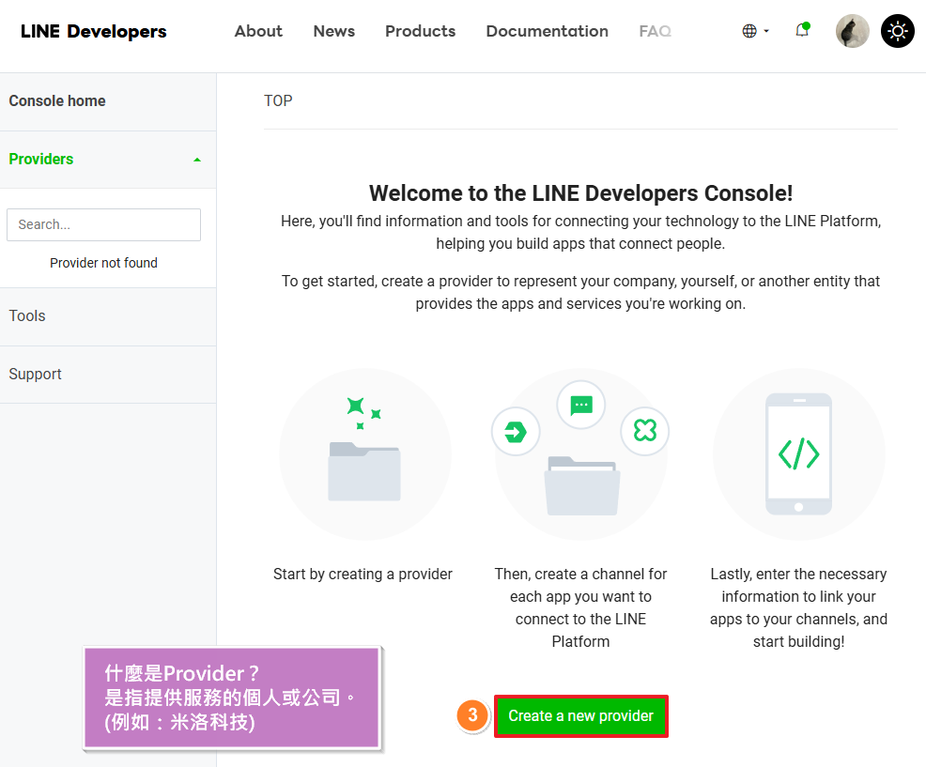Open the Documentation link

(x=547, y=31)
